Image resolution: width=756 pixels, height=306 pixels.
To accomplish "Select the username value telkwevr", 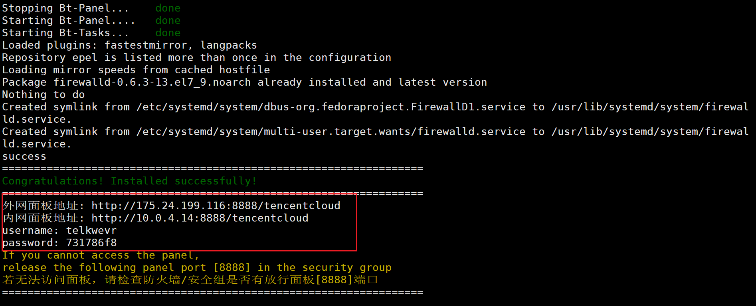I will pyautogui.click(x=91, y=230).
